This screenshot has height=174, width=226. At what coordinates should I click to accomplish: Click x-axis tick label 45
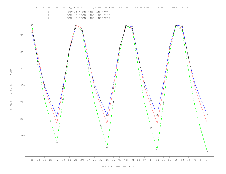coord(126,160)
